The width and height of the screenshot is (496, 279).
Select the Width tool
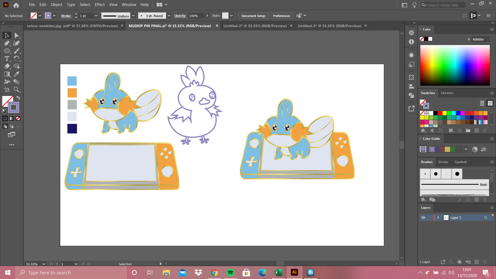tap(7, 82)
